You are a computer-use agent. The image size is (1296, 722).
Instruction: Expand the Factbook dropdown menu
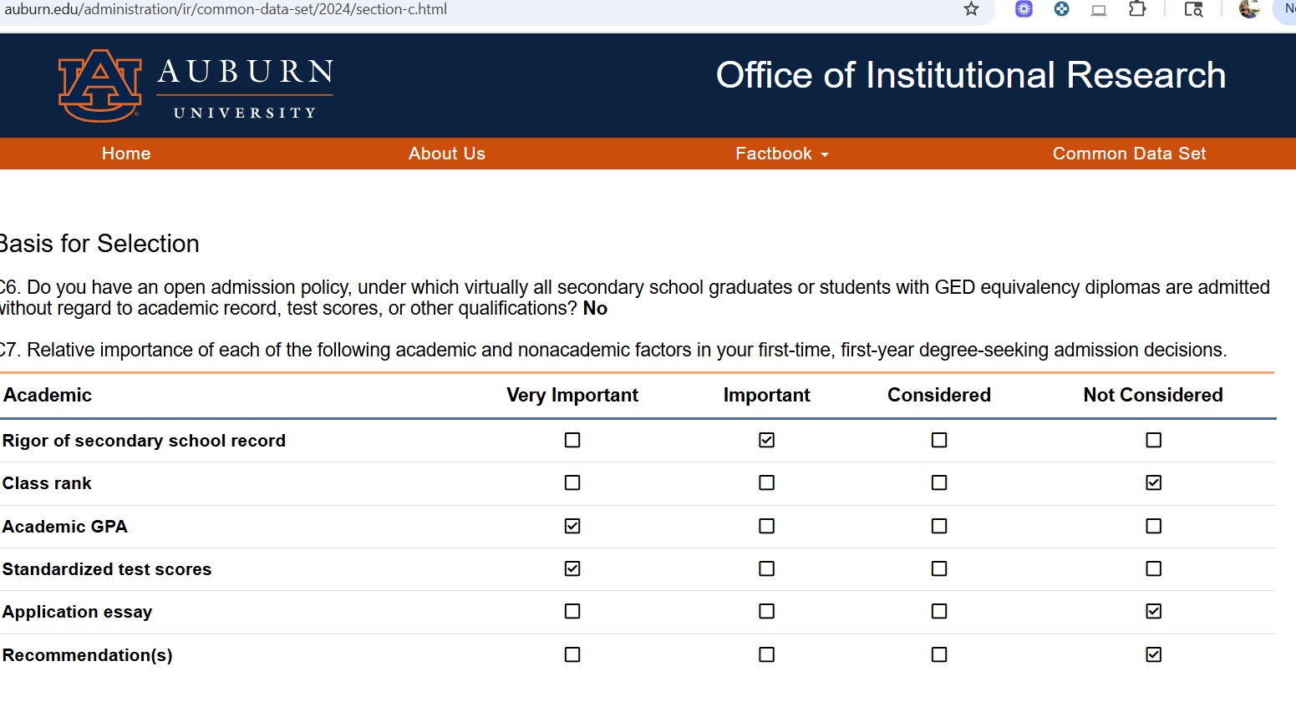tap(781, 154)
